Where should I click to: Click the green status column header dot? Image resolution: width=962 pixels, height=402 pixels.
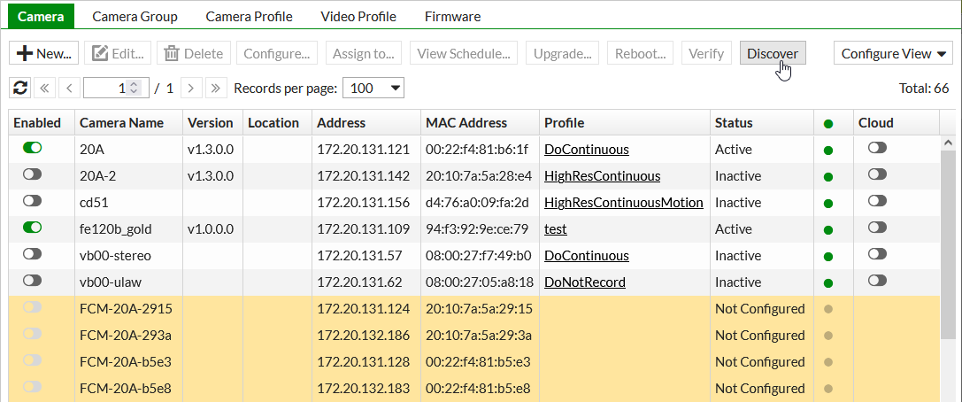828,123
